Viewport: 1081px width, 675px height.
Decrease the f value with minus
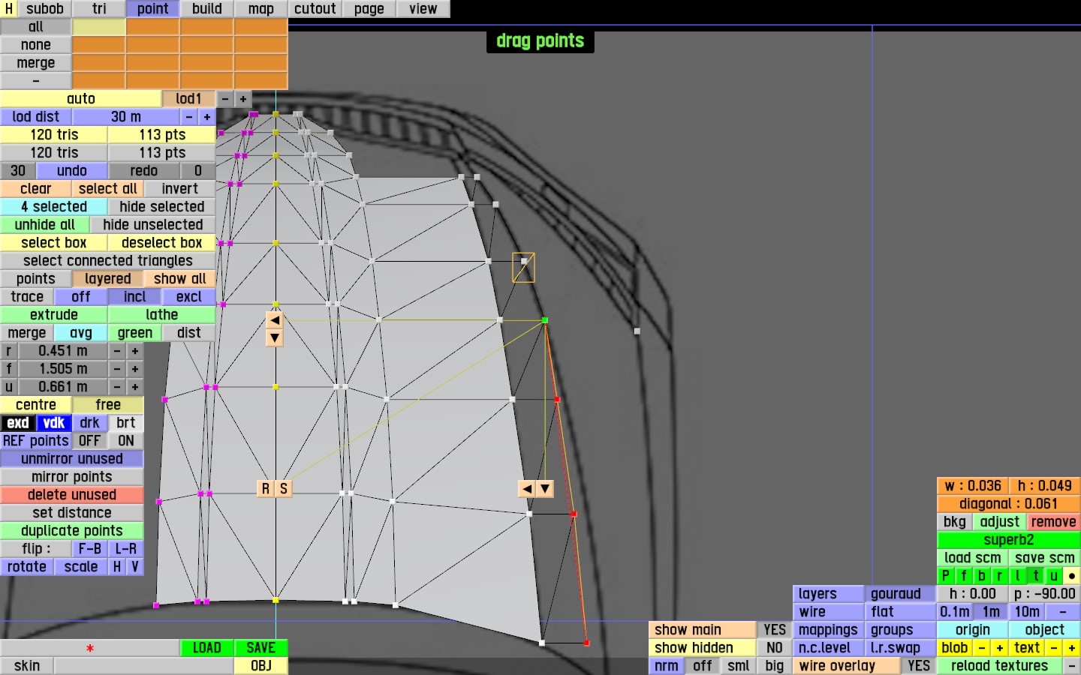tap(117, 369)
